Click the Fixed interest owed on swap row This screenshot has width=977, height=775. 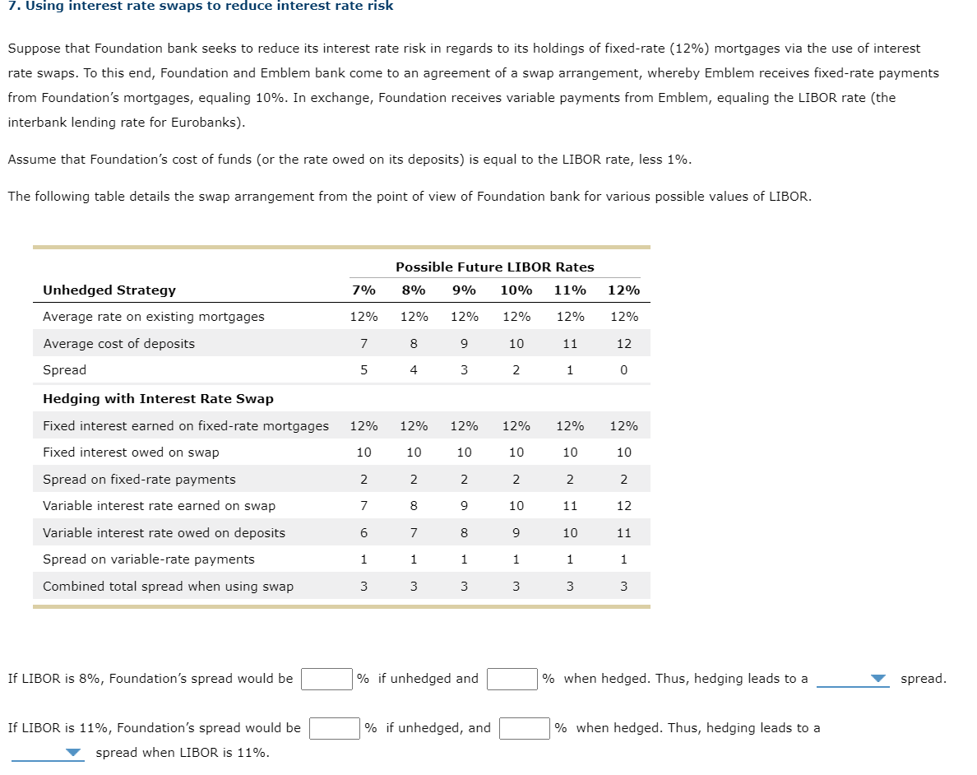123,452
